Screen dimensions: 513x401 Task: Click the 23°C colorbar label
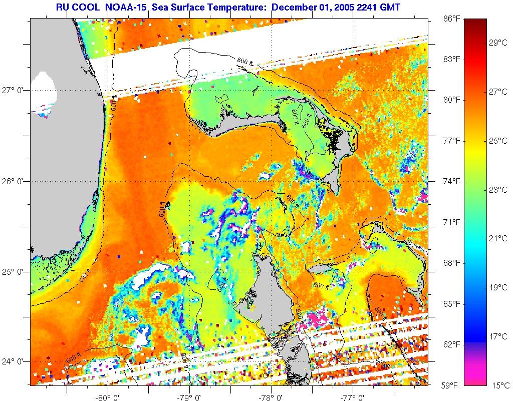click(498, 190)
